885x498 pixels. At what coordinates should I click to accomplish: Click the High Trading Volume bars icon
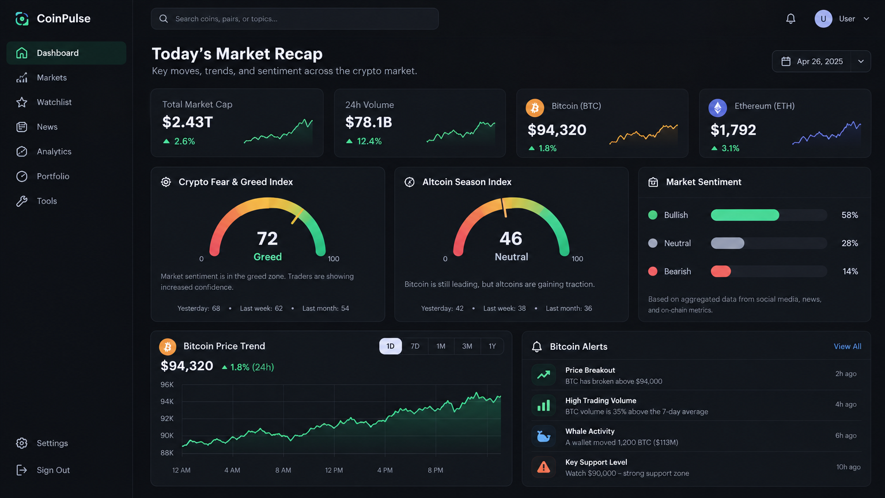point(543,406)
